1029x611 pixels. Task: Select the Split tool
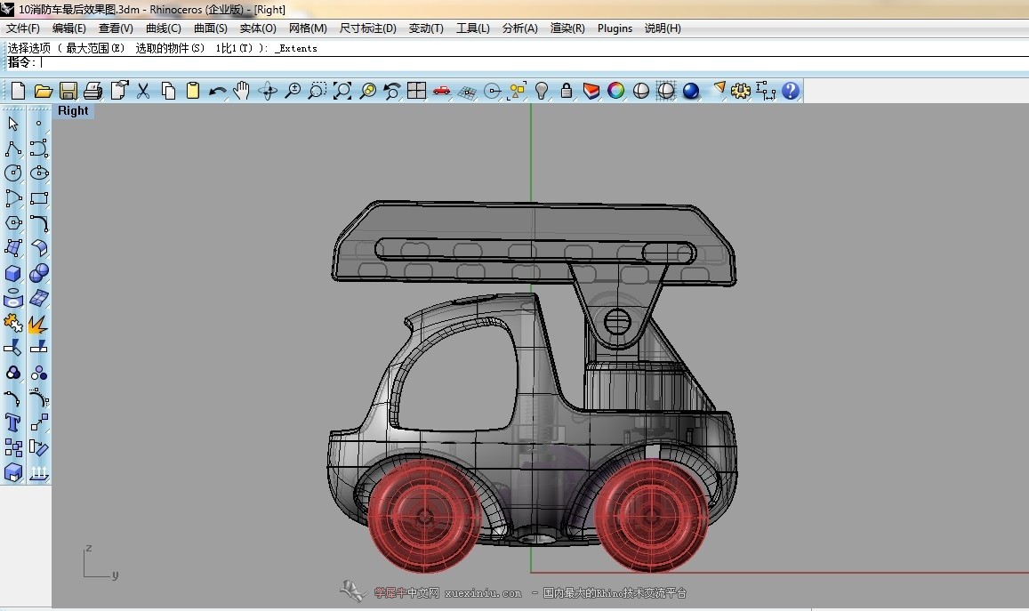tap(39, 348)
